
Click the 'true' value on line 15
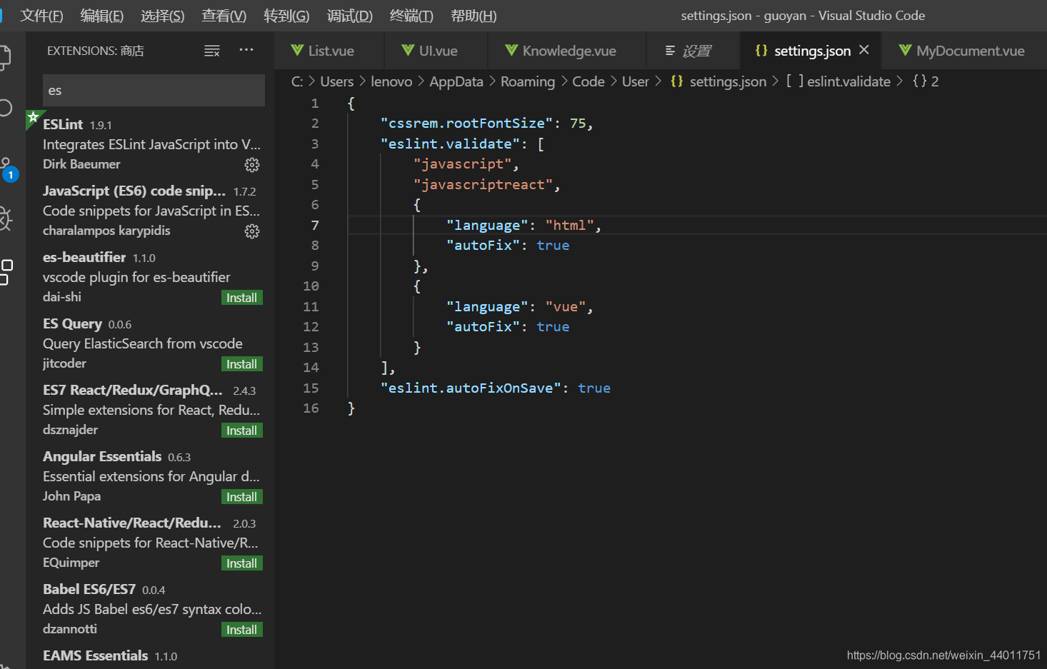pyautogui.click(x=594, y=388)
